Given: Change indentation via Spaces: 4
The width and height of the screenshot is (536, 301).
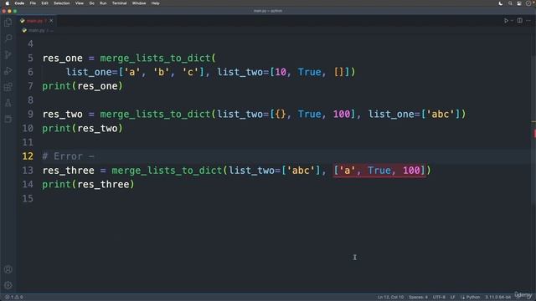Looking at the screenshot, I should coord(418,298).
